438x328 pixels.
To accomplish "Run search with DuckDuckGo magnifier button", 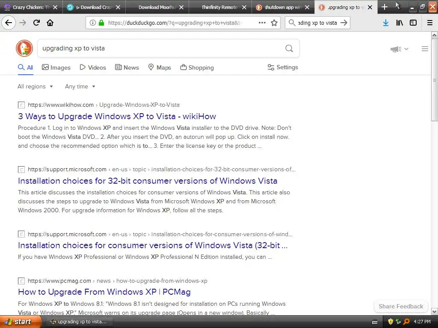I will click(x=289, y=49).
